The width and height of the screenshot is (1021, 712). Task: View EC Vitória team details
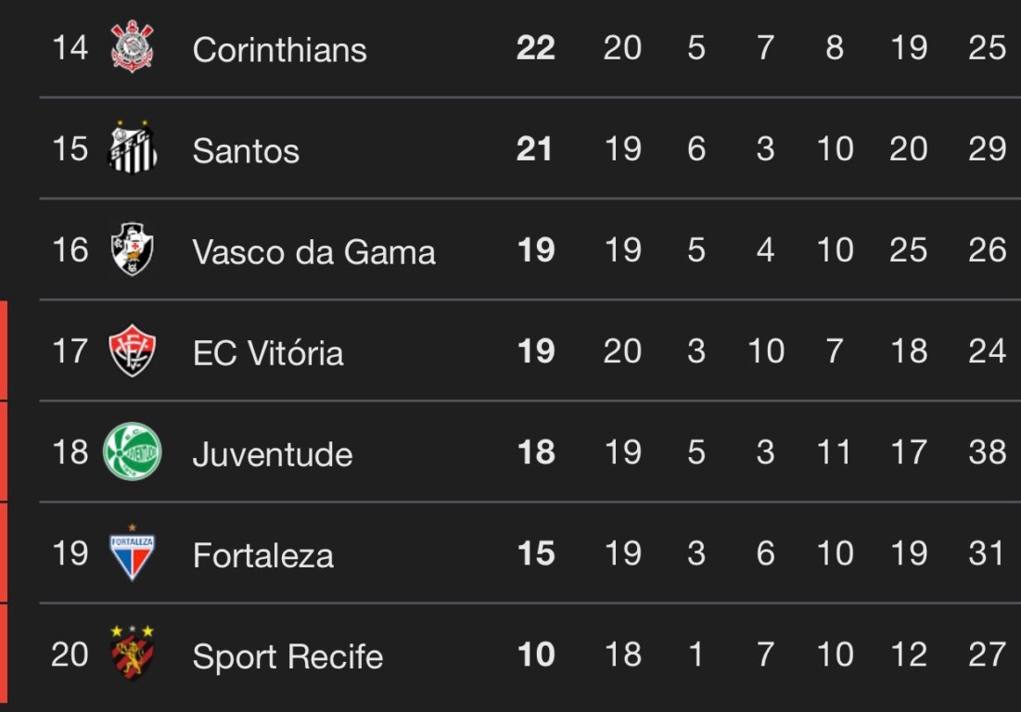click(268, 352)
